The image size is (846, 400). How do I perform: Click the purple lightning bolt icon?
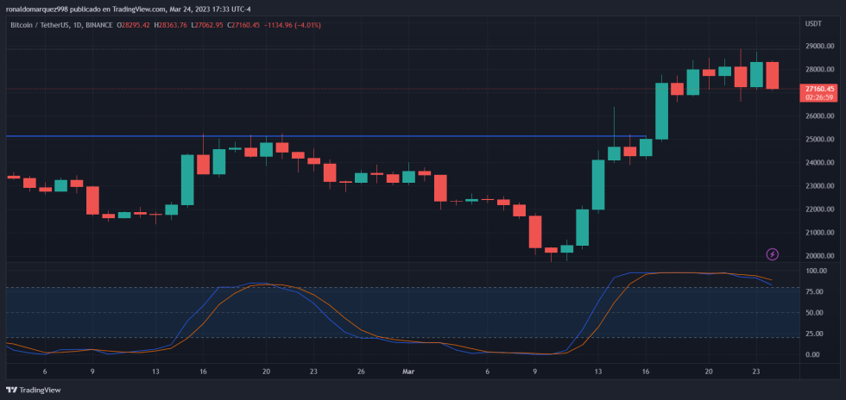[772, 254]
